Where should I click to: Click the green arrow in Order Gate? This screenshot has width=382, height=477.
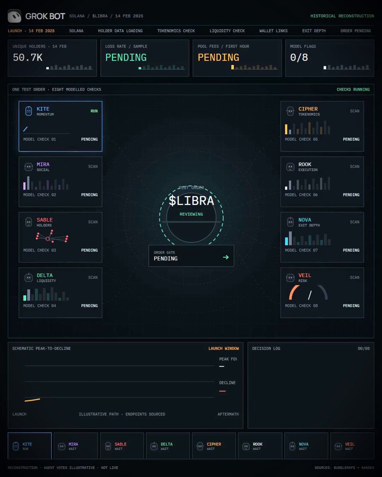[226, 257]
